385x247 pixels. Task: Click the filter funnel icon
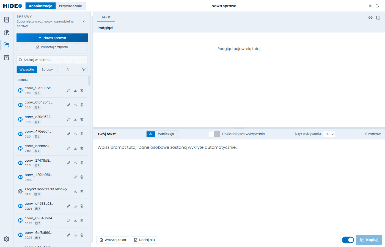click(x=84, y=70)
